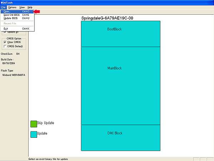This screenshot has height=161, width=214.
Task: Toggle the Clear CMOS checkbox
Action: 5,42
